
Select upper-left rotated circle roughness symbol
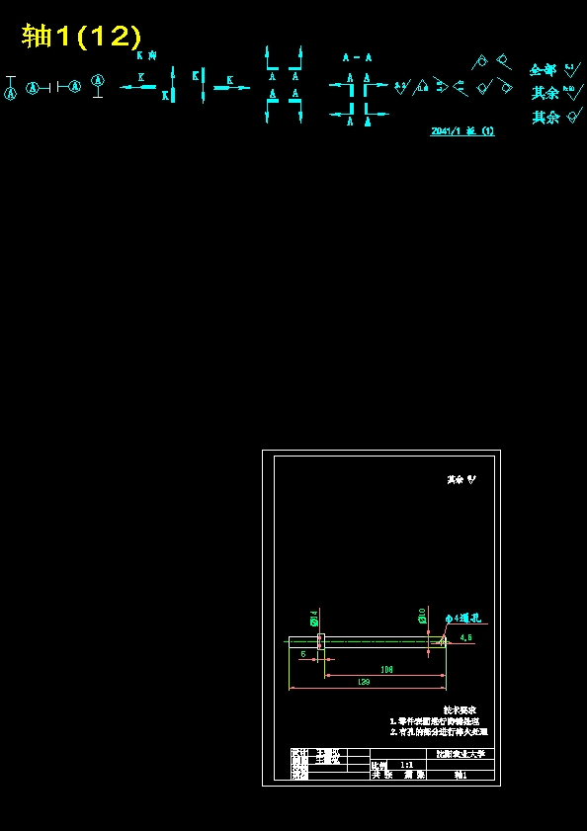[x=480, y=62]
